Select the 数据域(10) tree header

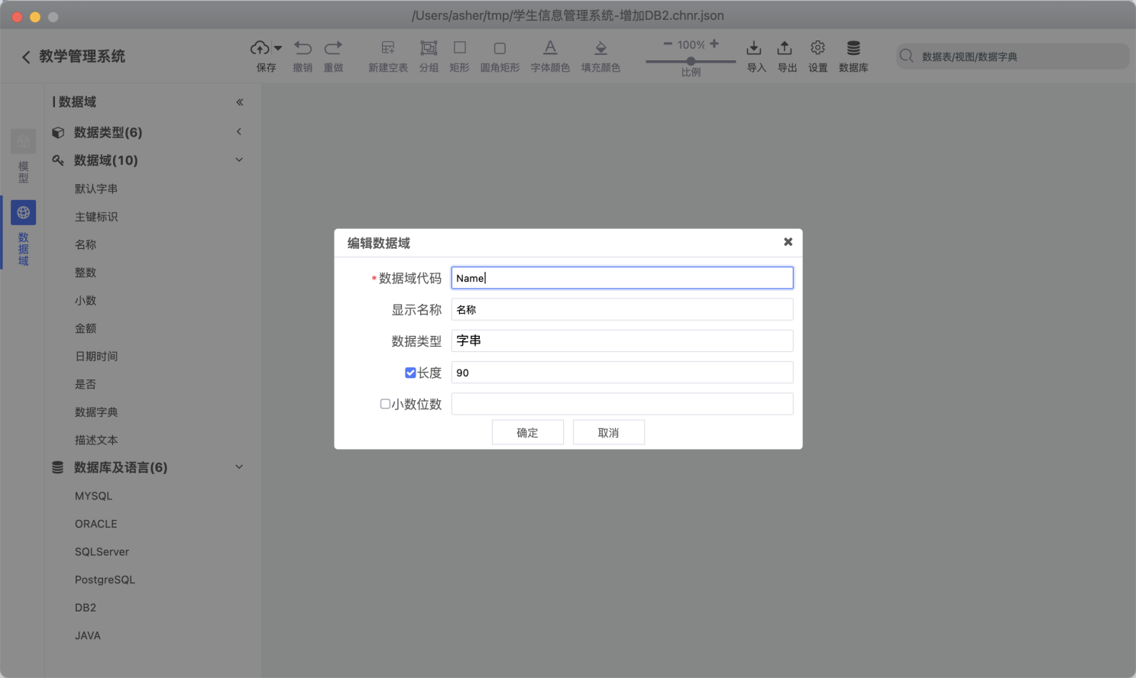tap(105, 160)
